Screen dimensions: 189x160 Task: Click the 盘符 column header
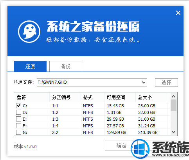(32, 97)
